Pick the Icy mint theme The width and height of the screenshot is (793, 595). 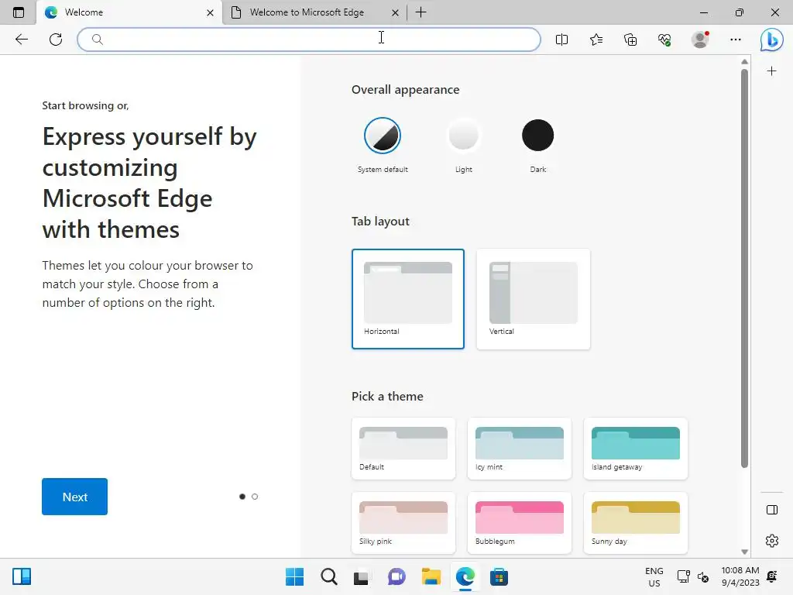pyautogui.click(x=520, y=449)
